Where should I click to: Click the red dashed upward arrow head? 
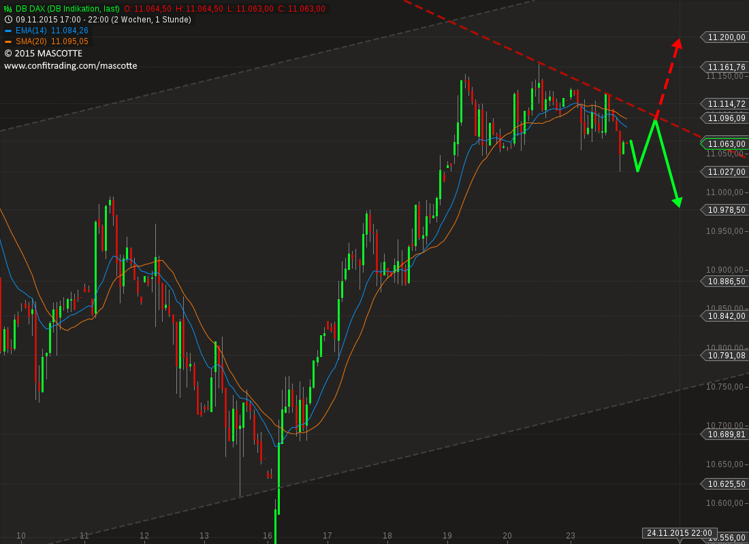click(678, 44)
